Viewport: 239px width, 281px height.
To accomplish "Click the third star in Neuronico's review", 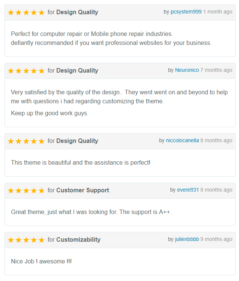I will tap(26, 71).
